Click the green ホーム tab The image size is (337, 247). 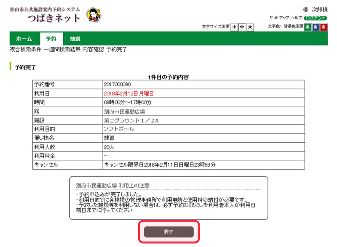tap(24, 38)
